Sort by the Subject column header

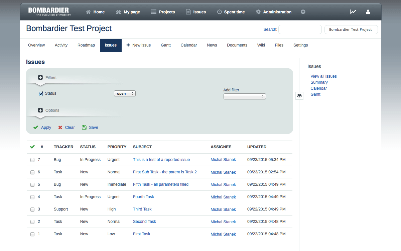coord(142,147)
